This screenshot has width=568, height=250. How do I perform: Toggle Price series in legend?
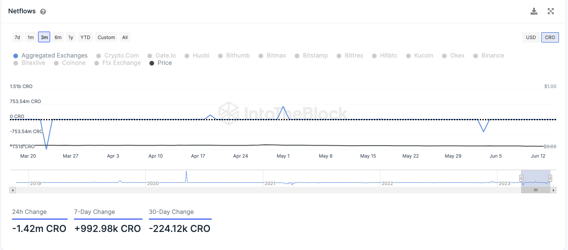(161, 63)
